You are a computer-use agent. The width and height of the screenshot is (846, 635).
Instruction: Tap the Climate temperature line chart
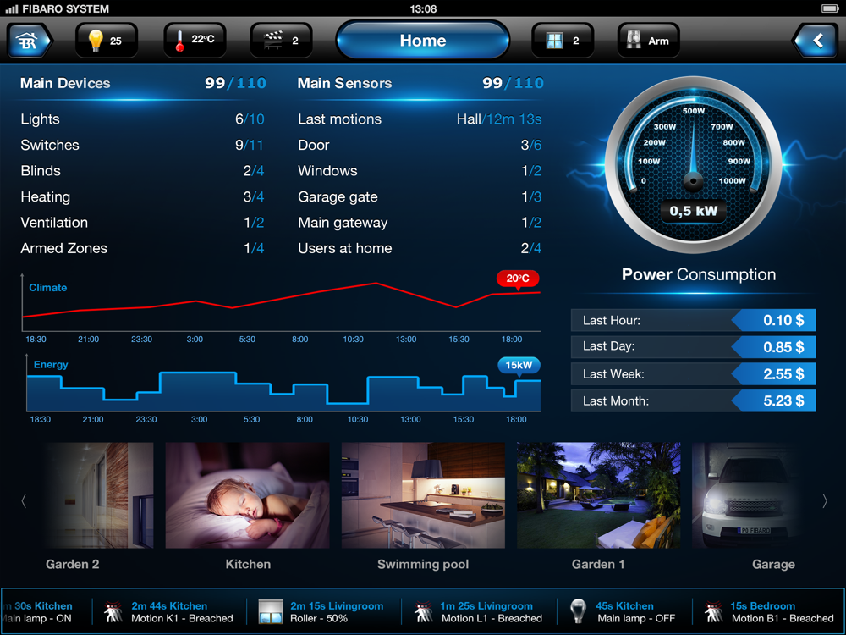[x=281, y=302]
